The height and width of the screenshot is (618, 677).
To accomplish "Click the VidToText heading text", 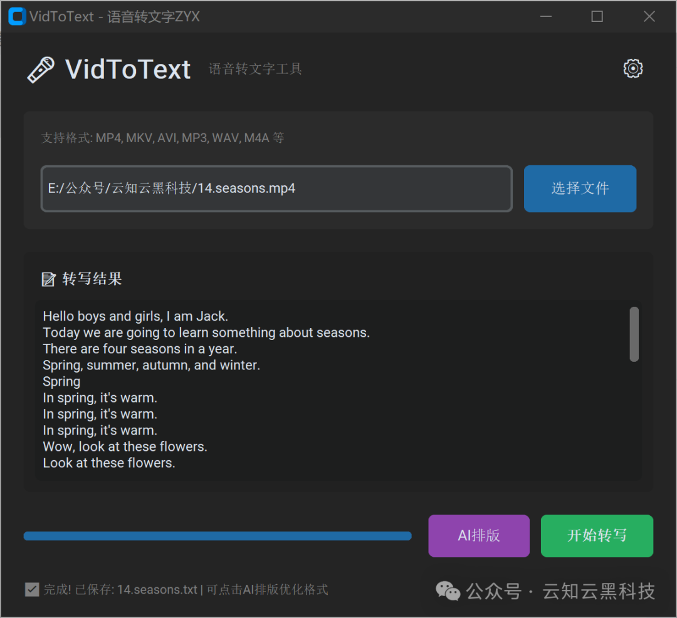I will pos(128,70).
